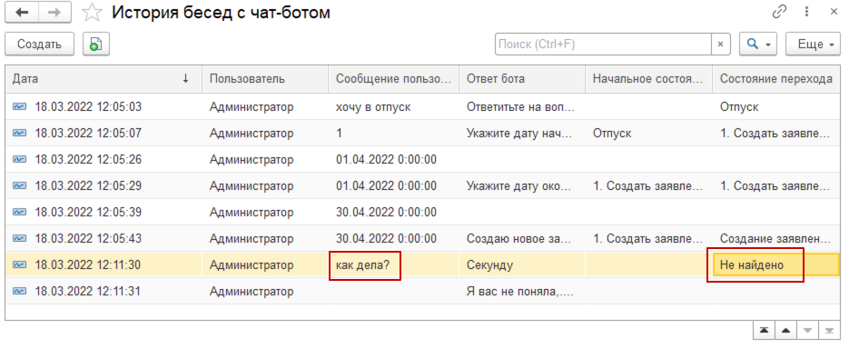849x349 pixels.
Task: Click record icon of row 12:05:07
Action: tap(19, 133)
